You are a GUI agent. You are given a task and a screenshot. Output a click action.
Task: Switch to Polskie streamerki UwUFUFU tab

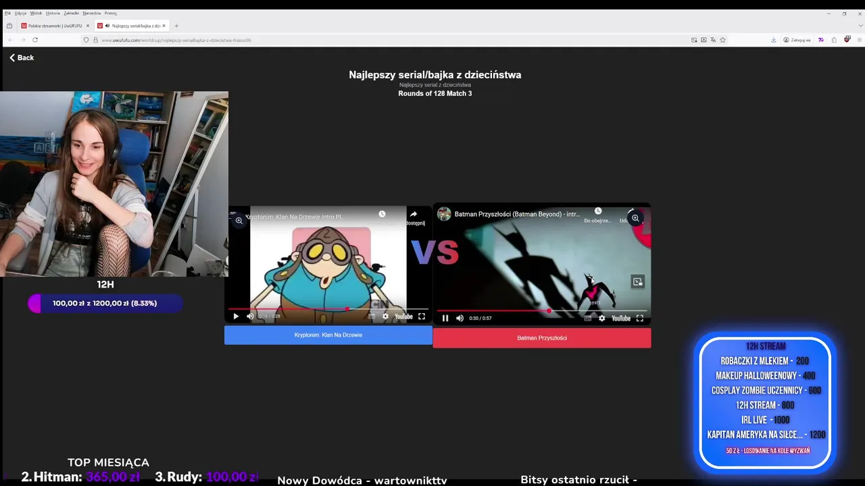tap(54, 26)
